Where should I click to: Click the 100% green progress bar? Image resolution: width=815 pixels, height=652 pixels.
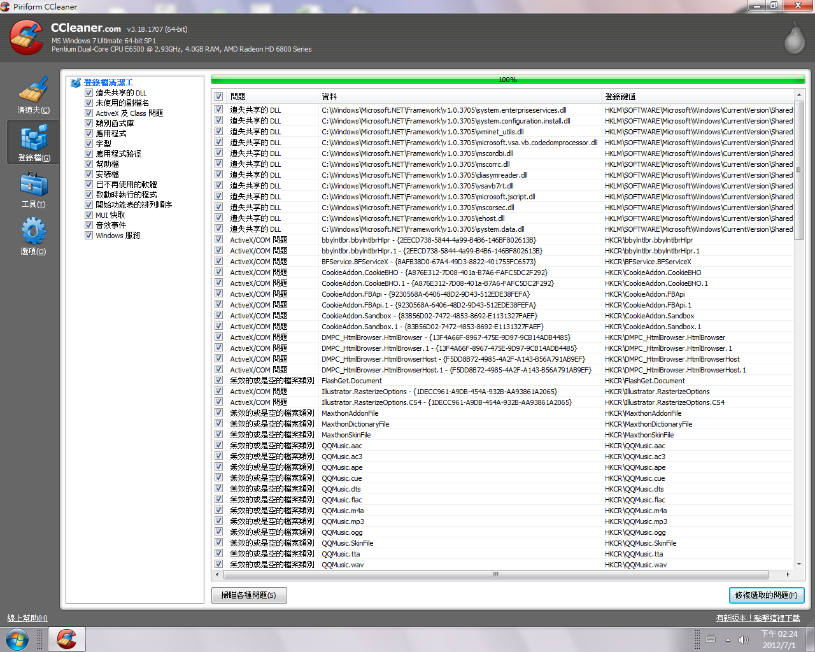(507, 80)
